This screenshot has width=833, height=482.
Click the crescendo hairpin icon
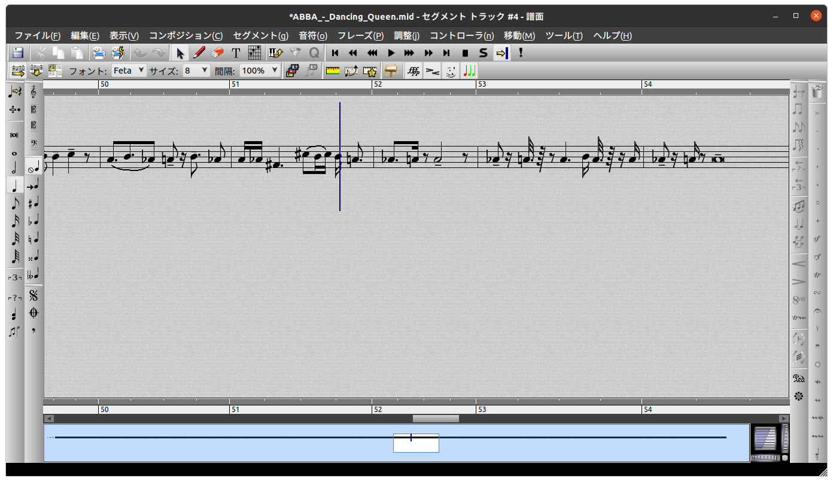coord(798,264)
